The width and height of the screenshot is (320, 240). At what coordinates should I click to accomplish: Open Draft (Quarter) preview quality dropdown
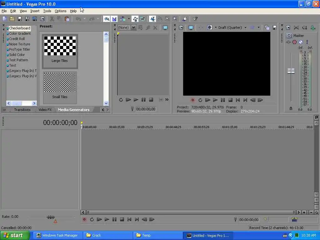click(245, 27)
